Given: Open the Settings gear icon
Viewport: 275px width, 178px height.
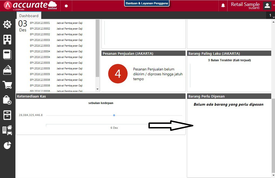Looking at the screenshot, I should 7,24.
